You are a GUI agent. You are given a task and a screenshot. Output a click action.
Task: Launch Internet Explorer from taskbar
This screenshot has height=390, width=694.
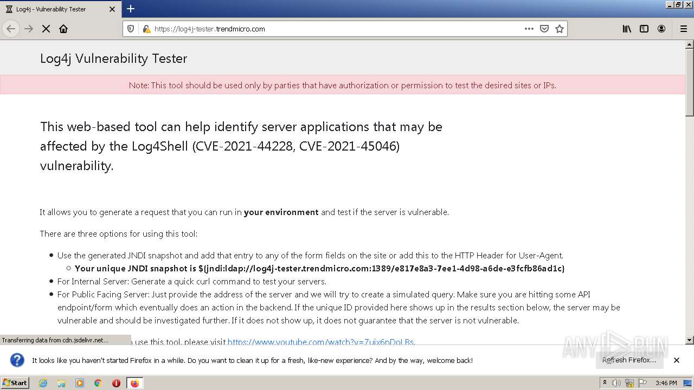[43, 383]
